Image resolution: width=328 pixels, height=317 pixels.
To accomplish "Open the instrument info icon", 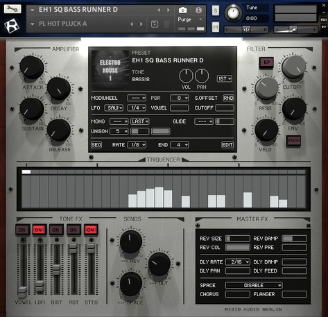I will 198,10.
